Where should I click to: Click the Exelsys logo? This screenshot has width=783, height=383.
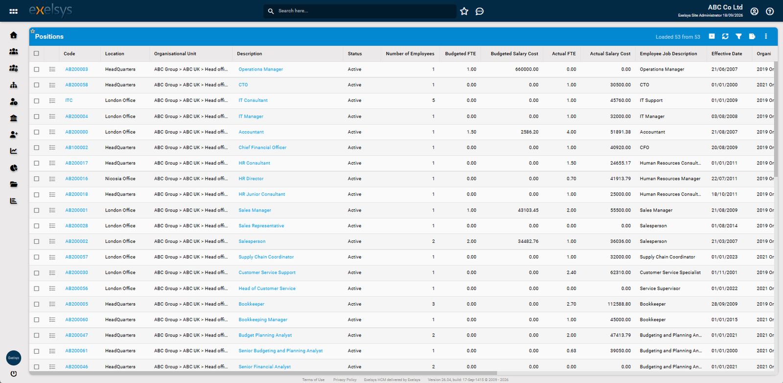(50, 10)
